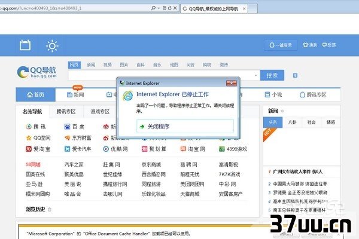The width and height of the screenshot is (359, 239).
Task: Open 亚马逊 link
Action: (34, 184)
